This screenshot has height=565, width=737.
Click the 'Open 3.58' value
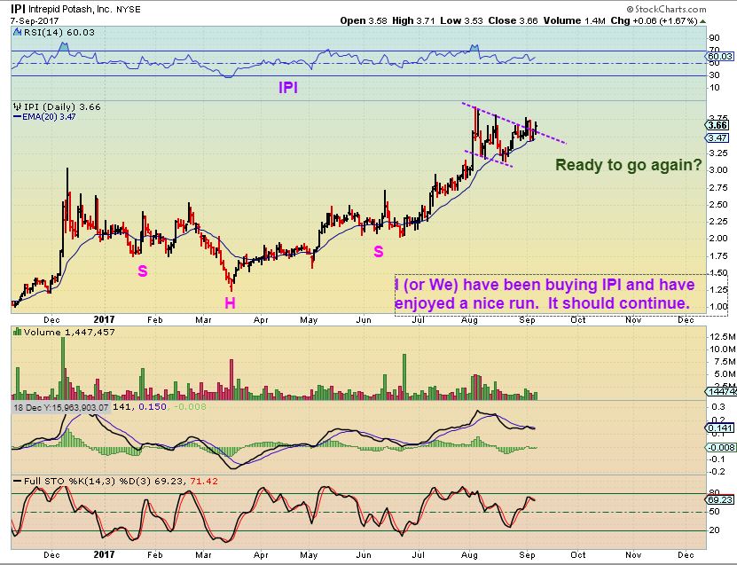(364, 20)
